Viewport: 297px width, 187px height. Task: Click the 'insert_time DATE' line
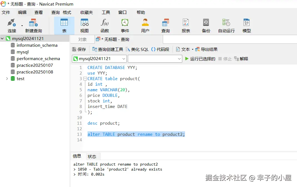[108, 107]
